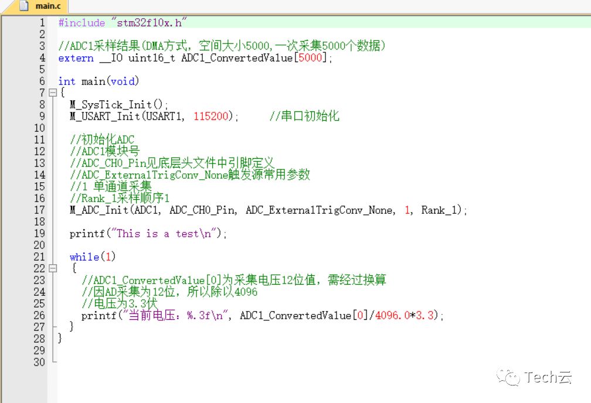Click the while(1) statement
This screenshot has height=403, width=591.
point(93,257)
